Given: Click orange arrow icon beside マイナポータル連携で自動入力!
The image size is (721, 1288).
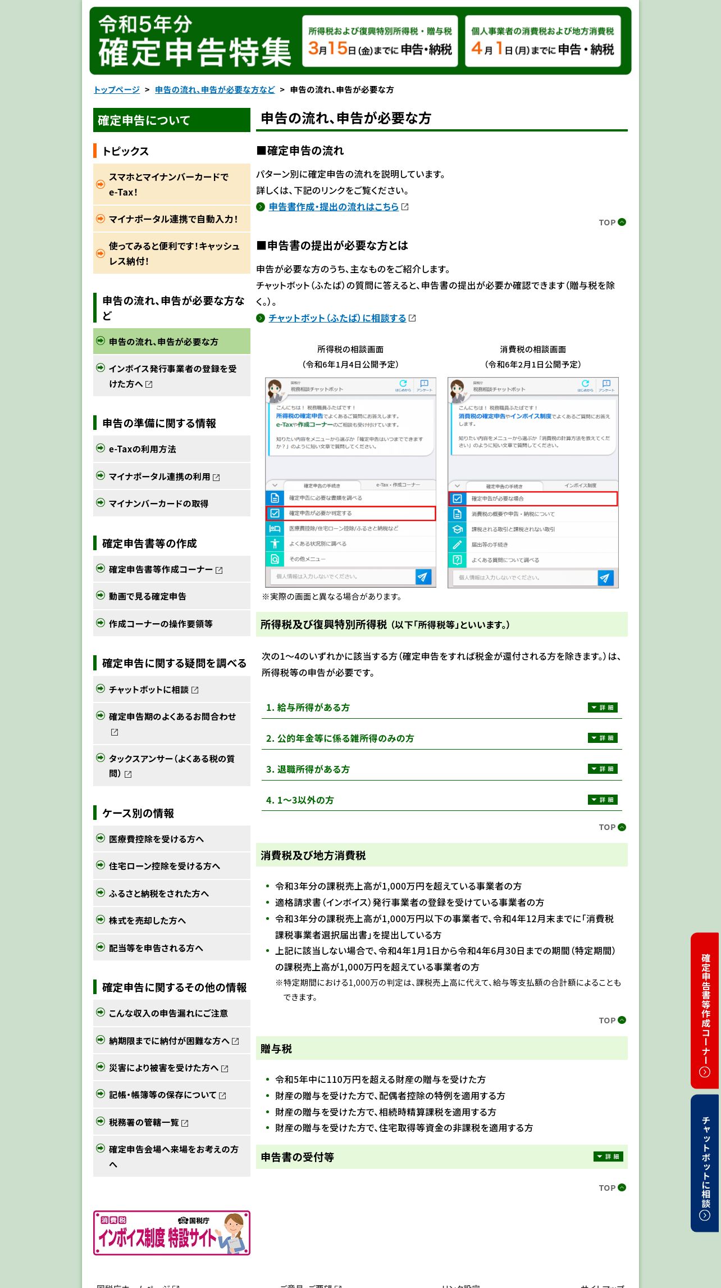Looking at the screenshot, I should (101, 219).
